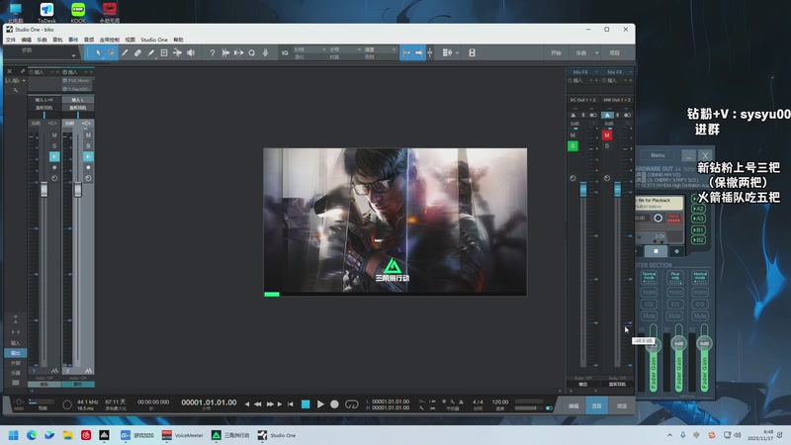The width and height of the screenshot is (791, 445).
Task: Adjust the first channel volume fader
Action: click(43, 190)
